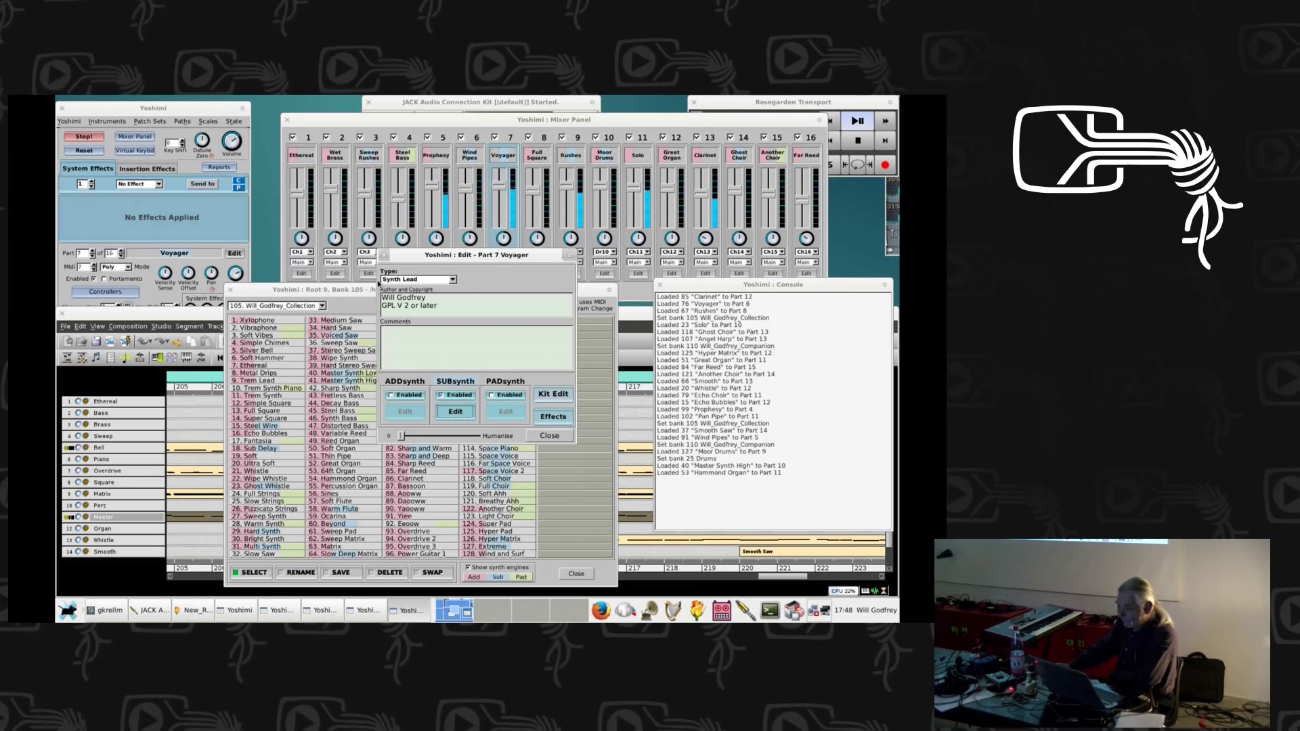Image resolution: width=1300 pixels, height=731 pixels.
Task: Toggle the loop button in Rosegarden Transport
Action: point(857,164)
